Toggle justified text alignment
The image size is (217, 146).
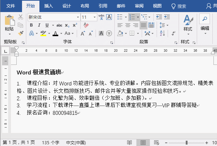143,25
